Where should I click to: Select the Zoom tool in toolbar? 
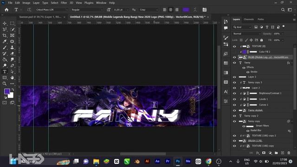(x=5, y=83)
